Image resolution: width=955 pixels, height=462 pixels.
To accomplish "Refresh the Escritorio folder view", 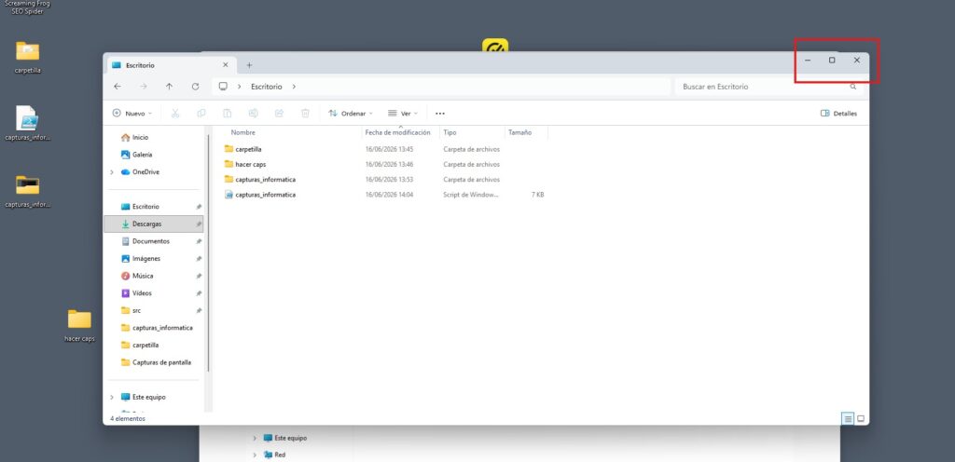I will 196,87.
